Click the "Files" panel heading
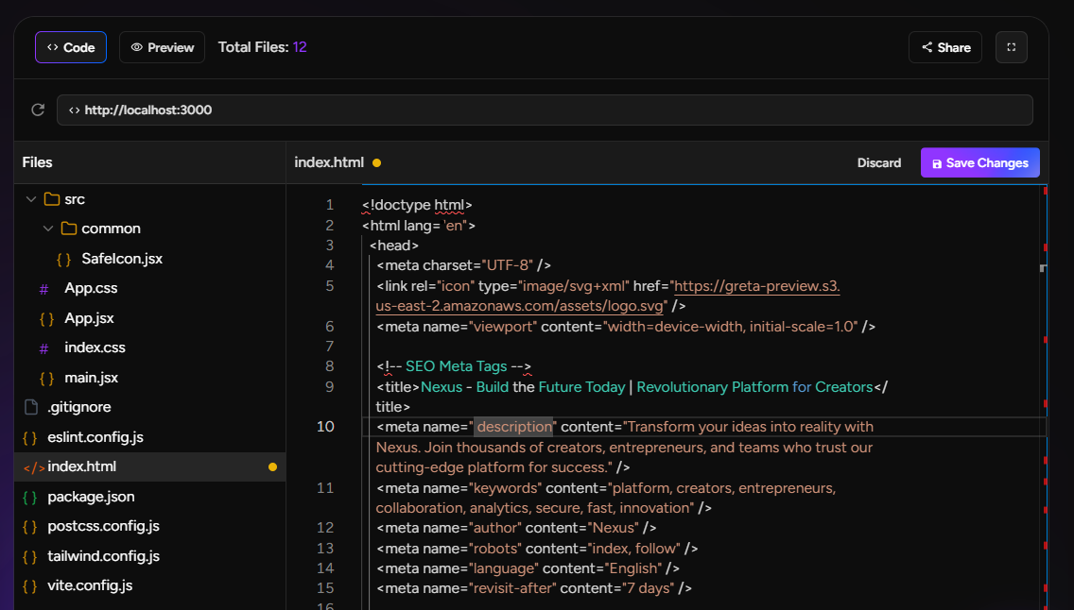 point(37,162)
